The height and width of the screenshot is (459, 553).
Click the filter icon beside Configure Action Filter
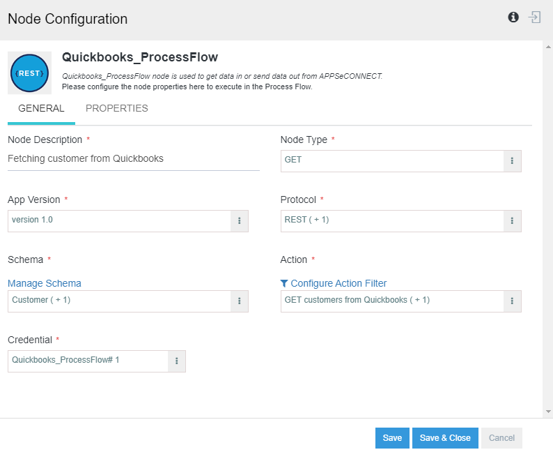click(x=284, y=283)
